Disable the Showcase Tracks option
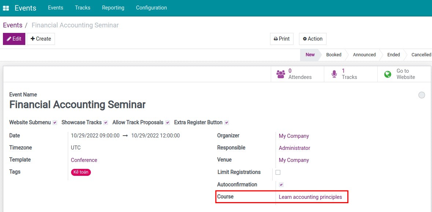The height and width of the screenshot is (212, 432). tap(106, 122)
